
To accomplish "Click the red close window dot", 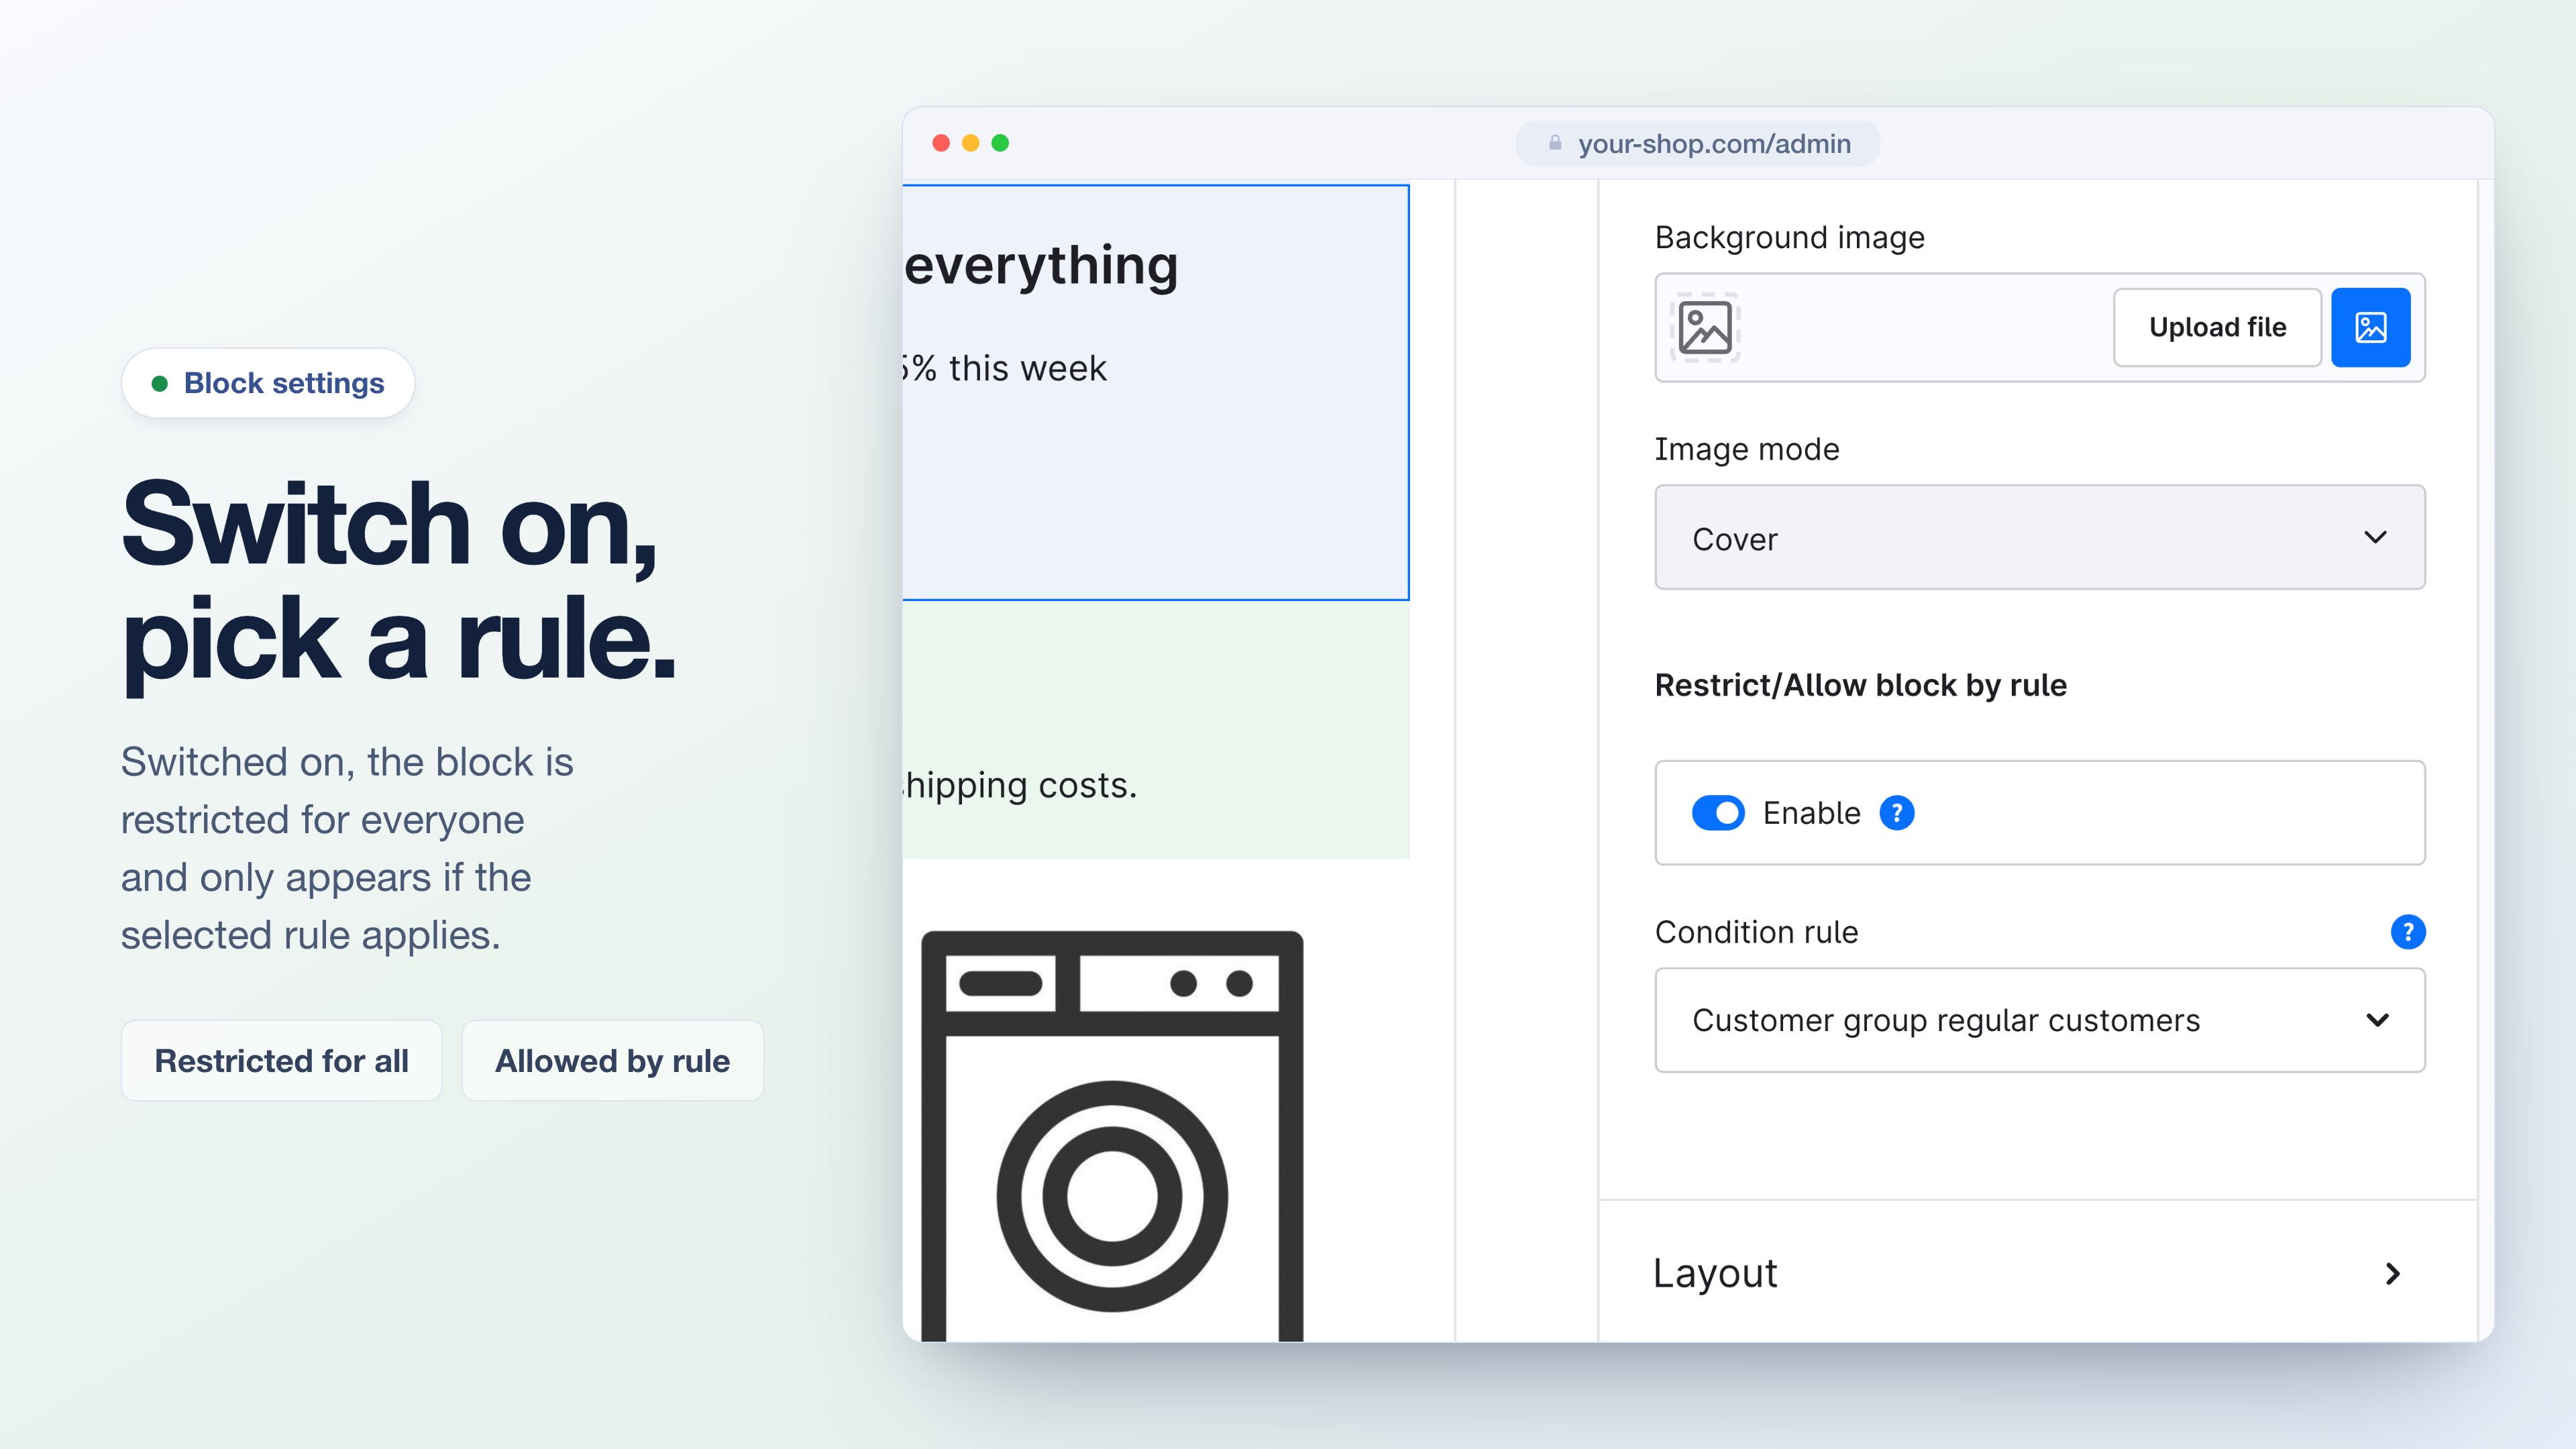I will pyautogui.click(x=940, y=143).
